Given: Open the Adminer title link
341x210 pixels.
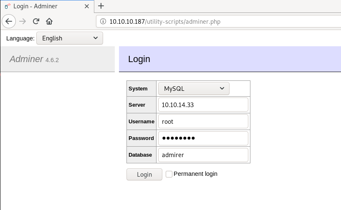Looking at the screenshot, I should (26, 59).
